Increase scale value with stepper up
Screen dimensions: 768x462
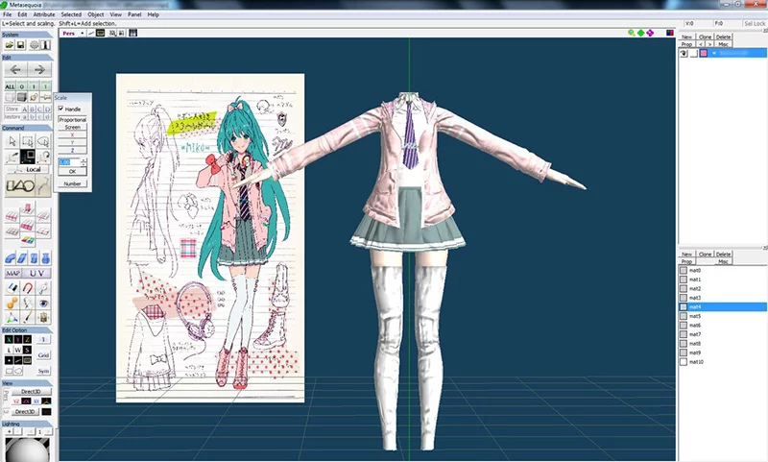pos(84,159)
